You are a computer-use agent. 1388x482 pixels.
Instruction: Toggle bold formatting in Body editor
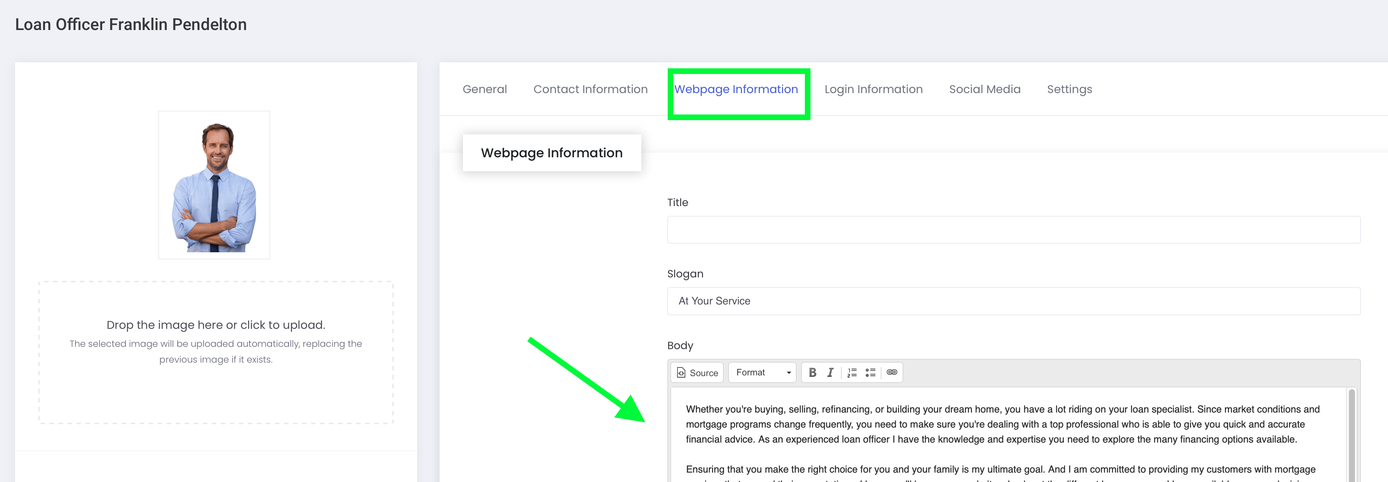[812, 372]
